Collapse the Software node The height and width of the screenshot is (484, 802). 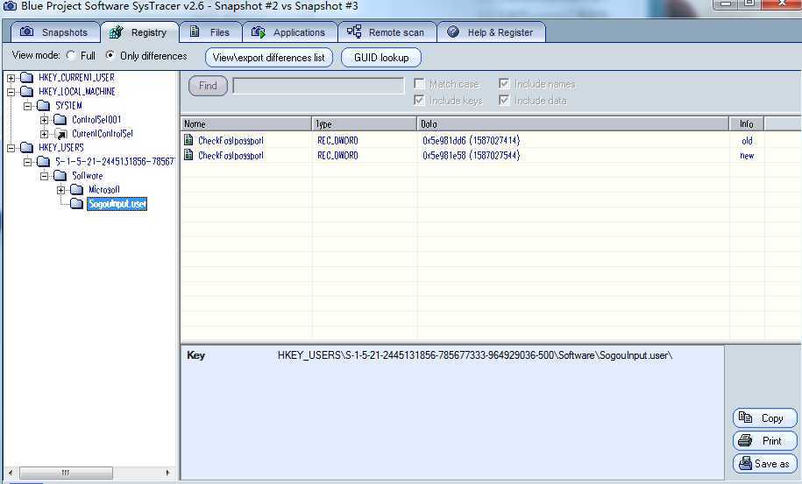coord(45,176)
